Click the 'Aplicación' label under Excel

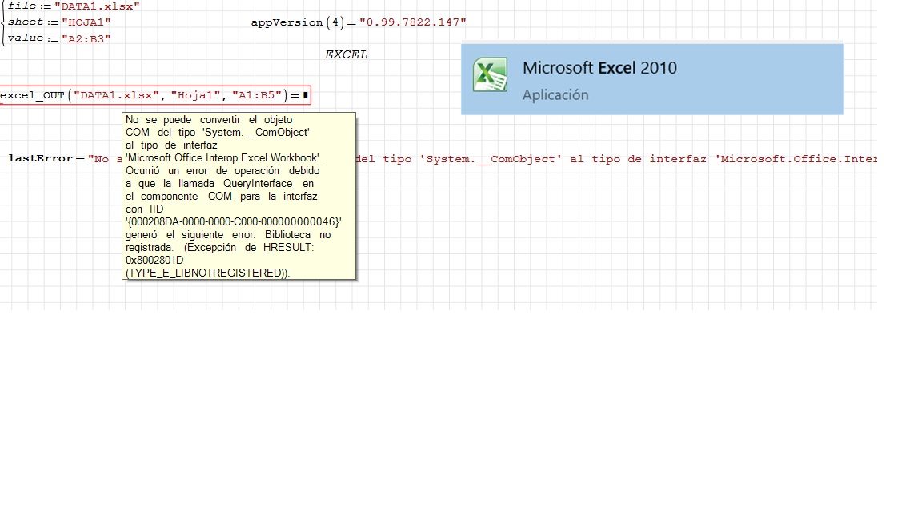point(555,95)
